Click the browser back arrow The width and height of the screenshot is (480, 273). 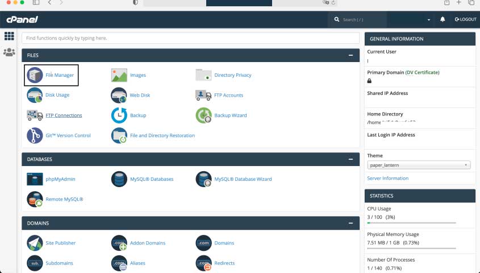[x=49, y=2]
